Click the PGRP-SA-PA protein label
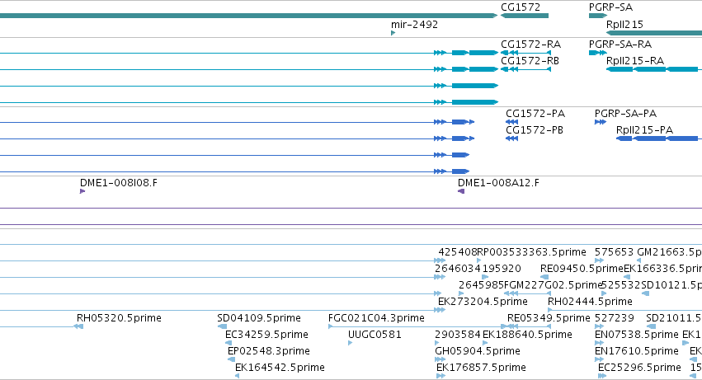This screenshot has width=702, height=380. point(625,114)
